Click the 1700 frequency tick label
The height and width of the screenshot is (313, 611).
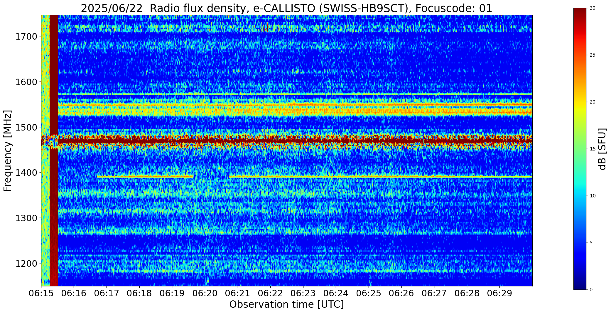(26, 37)
